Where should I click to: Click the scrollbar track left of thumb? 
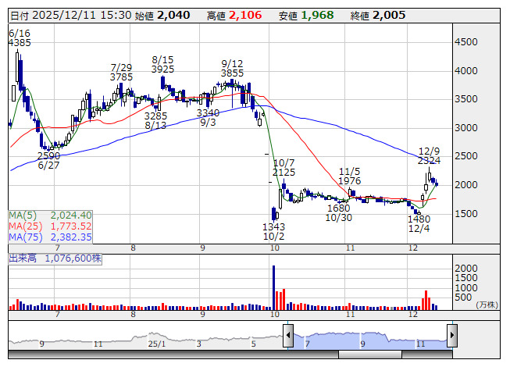click(x=173, y=355)
